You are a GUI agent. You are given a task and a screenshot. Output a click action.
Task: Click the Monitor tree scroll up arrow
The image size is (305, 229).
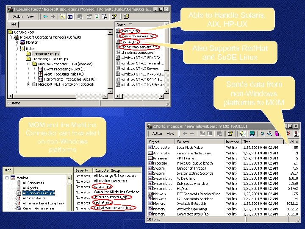[69, 178]
